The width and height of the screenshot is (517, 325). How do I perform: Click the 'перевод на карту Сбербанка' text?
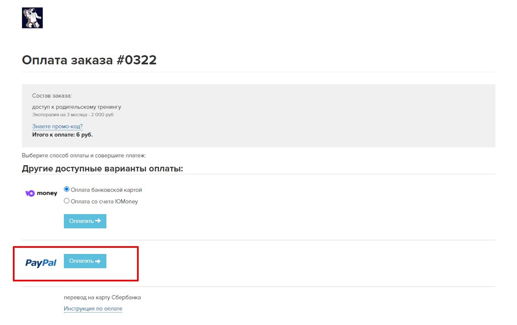pos(102,297)
